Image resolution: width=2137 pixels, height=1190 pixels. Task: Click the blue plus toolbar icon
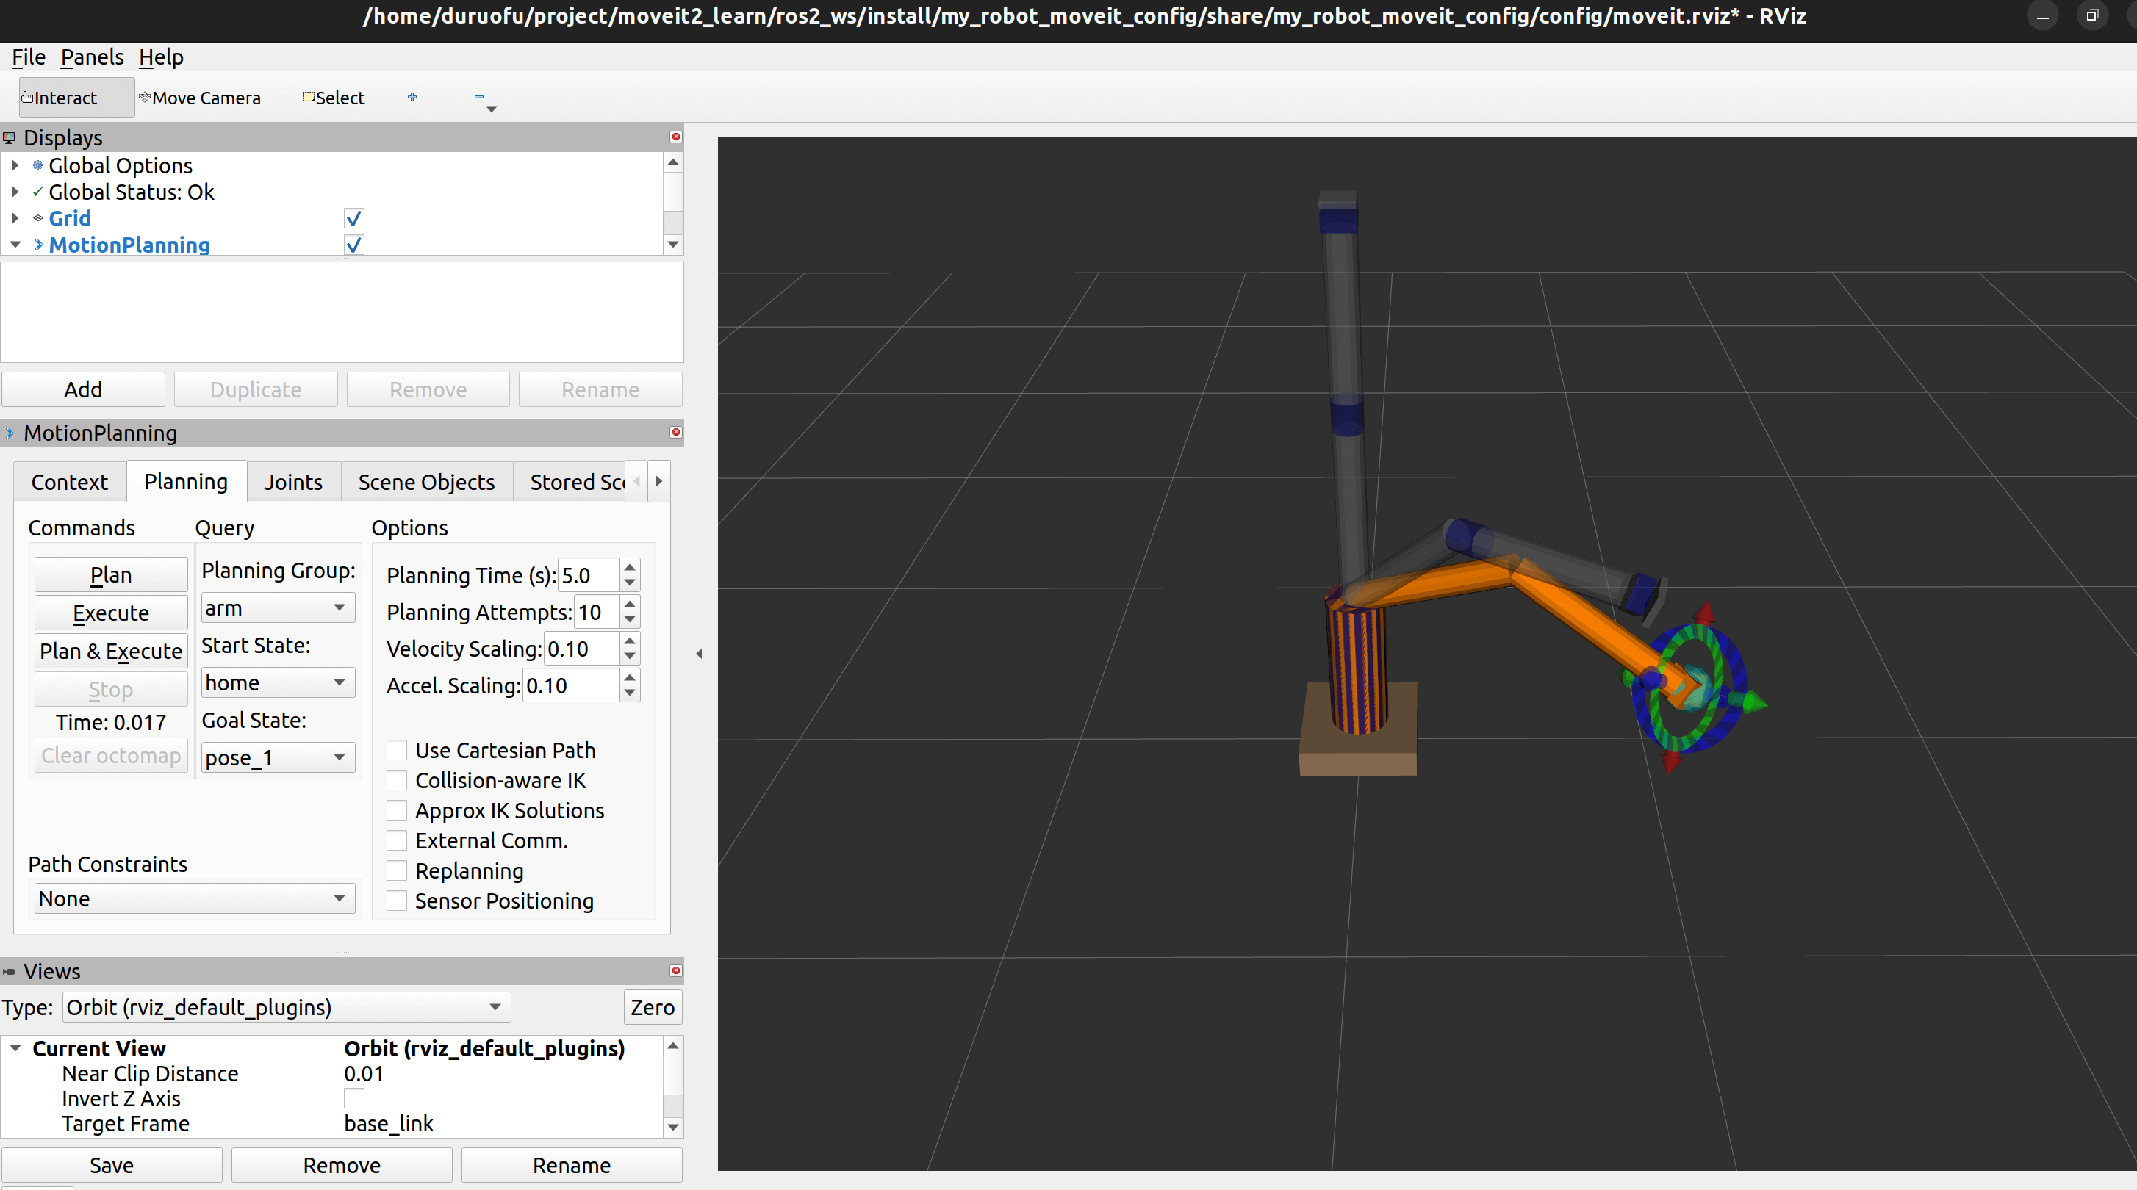click(412, 97)
